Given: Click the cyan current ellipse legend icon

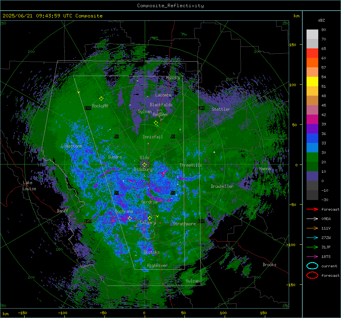Looking at the screenshot, I should pyautogui.click(x=312, y=266).
